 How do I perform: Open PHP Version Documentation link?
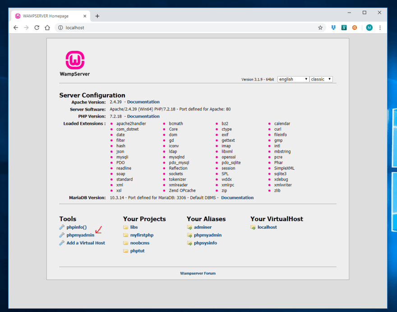pyautogui.click(x=143, y=116)
